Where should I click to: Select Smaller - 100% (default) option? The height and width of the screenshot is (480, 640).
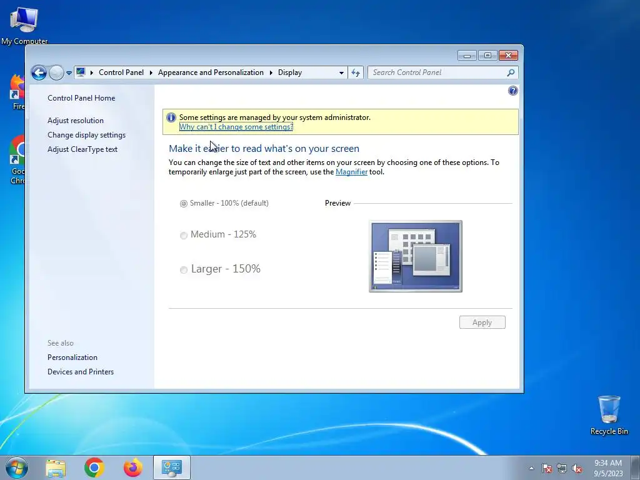tap(224, 203)
